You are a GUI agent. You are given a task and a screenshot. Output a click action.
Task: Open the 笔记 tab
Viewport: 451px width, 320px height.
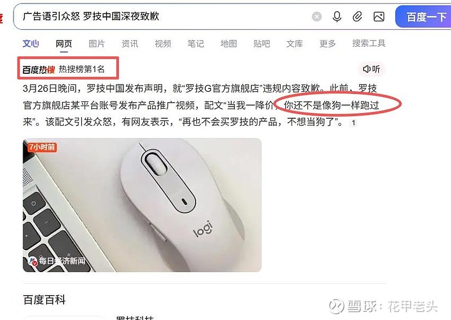coord(196,44)
